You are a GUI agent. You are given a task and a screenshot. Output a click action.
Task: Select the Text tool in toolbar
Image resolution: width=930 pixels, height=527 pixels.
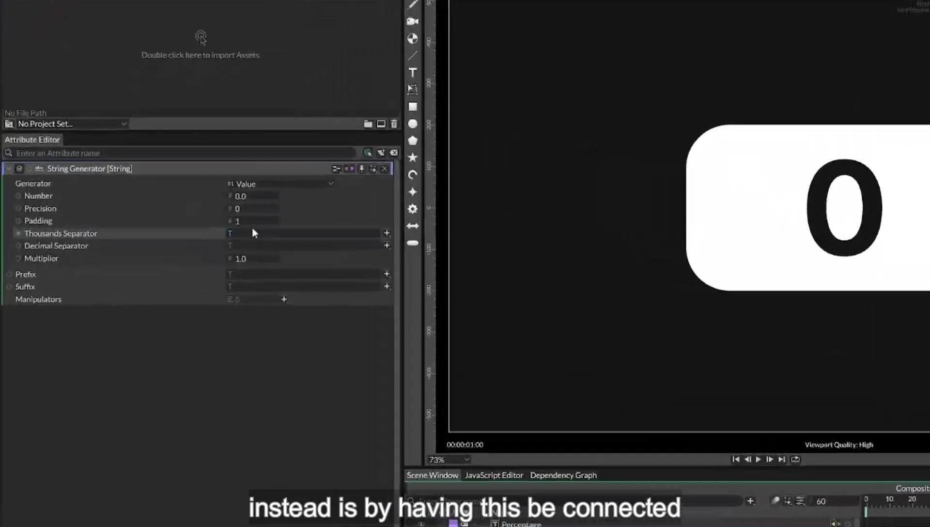coord(413,73)
